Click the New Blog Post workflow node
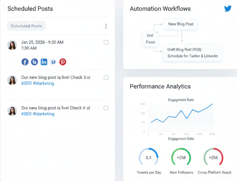 181,24
